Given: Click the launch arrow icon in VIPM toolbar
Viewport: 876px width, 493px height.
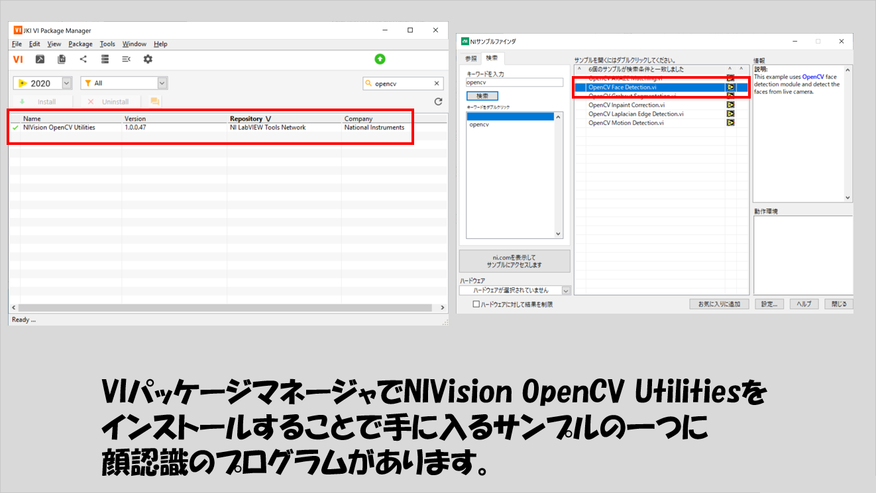Looking at the screenshot, I should tap(40, 60).
